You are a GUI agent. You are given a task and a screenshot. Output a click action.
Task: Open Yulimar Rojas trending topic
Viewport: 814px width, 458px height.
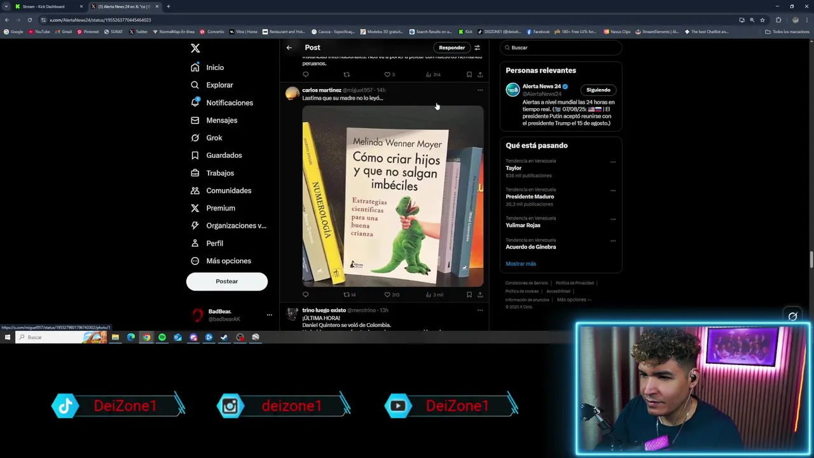pyautogui.click(x=523, y=225)
